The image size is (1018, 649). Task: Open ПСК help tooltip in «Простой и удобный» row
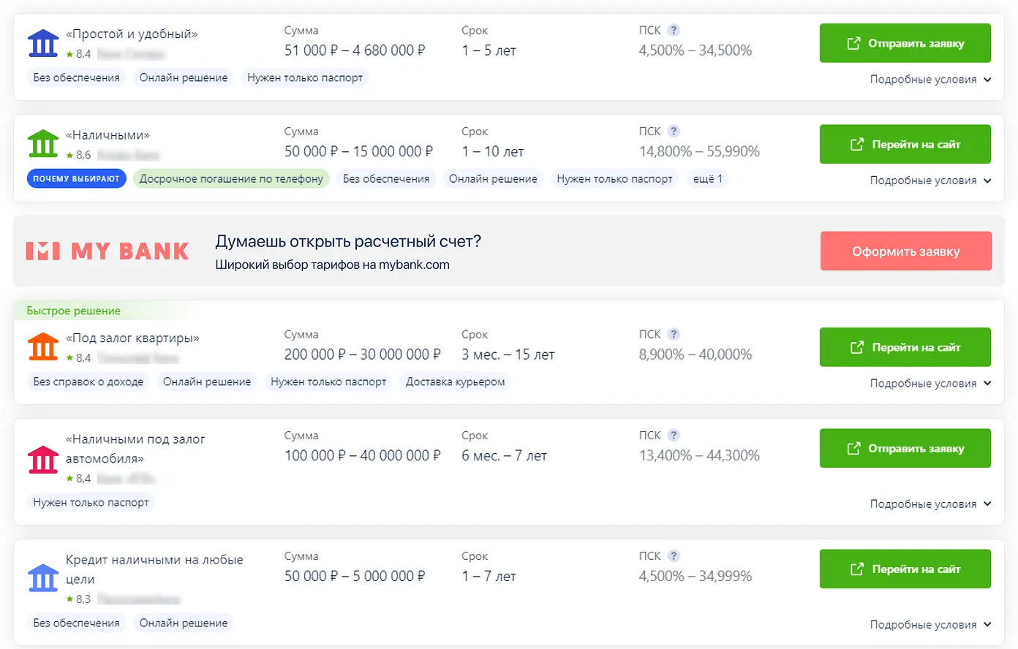674,30
